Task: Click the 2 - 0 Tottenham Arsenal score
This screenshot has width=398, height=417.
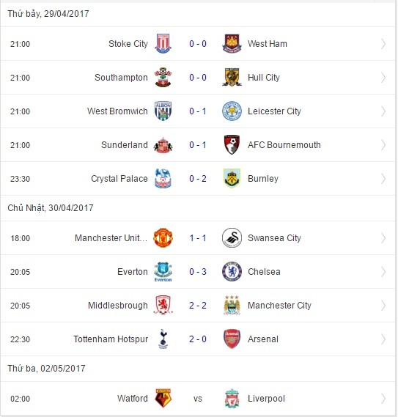Action: pyautogui.click(x=198, y=339)
